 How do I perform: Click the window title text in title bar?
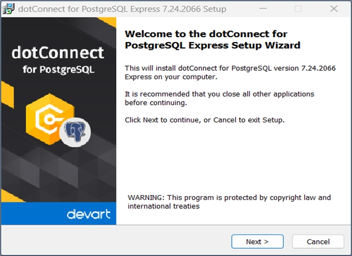click(122, 9)
